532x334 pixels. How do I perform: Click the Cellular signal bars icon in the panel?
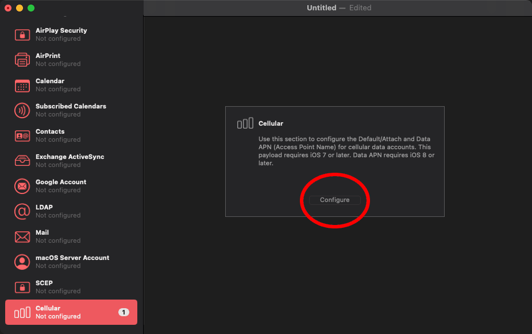(x=246, y=123)
